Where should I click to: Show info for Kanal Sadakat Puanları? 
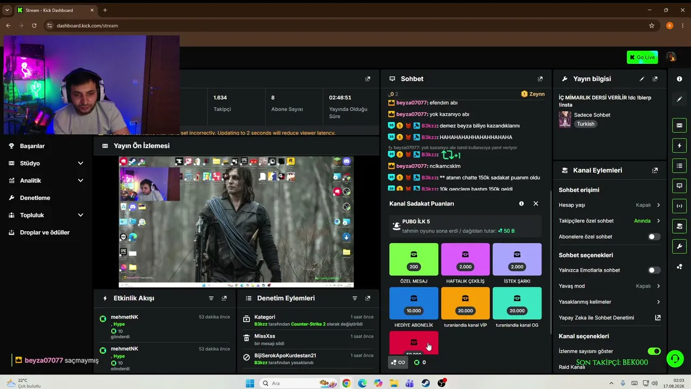coord(521,204)
